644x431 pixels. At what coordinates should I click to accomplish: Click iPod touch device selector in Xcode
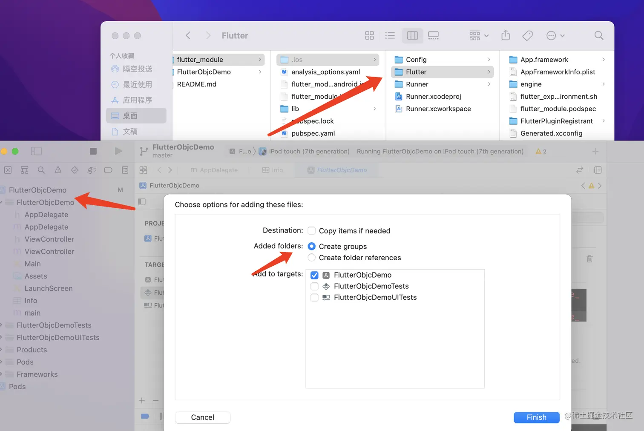(x=305, y=151)
